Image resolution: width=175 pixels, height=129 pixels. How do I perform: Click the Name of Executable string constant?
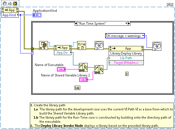pos(61,70)
